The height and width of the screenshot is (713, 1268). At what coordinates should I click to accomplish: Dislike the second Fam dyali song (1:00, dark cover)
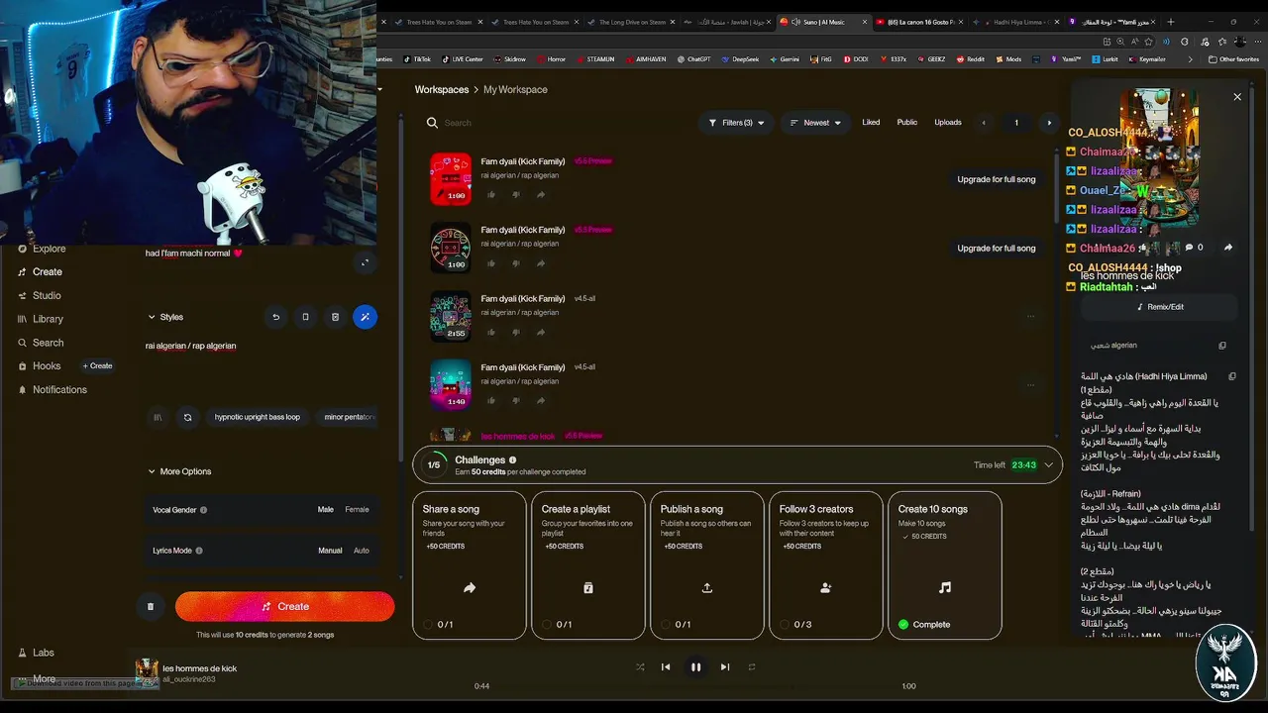point(516,263)
